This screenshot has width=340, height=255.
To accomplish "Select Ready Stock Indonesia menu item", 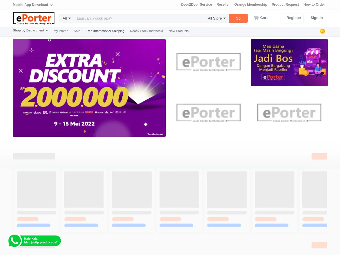I will tap(146, 31).
